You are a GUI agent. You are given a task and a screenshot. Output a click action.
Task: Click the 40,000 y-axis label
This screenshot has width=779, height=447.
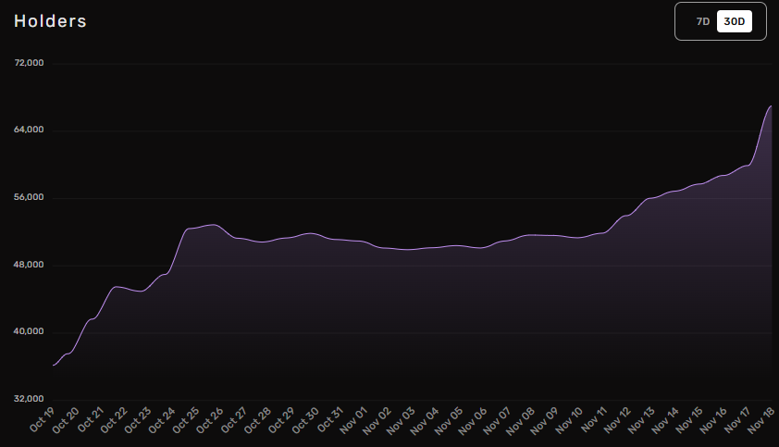coord(30,332)
